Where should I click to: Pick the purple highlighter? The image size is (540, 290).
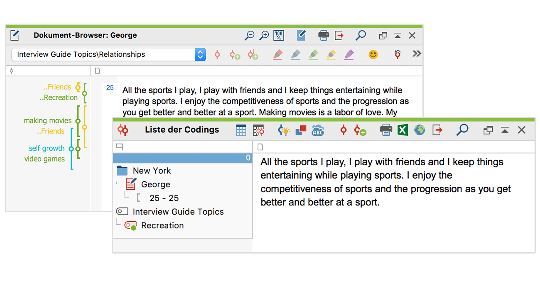[x=349, y=54]
